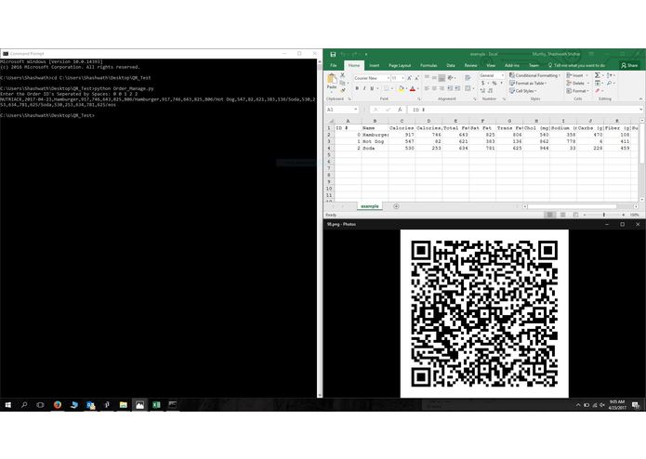Click the Save icon in Excel title bar

click(333, 54)
